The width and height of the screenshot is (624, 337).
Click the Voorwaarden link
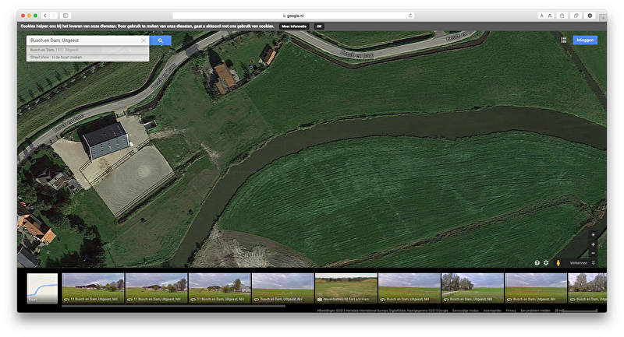(x=492, y=311)
